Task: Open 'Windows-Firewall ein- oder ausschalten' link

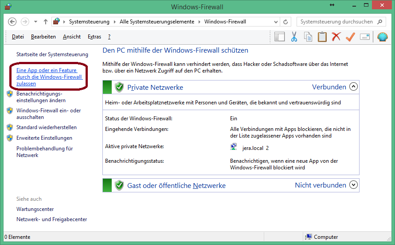Action: click(48, 114)
